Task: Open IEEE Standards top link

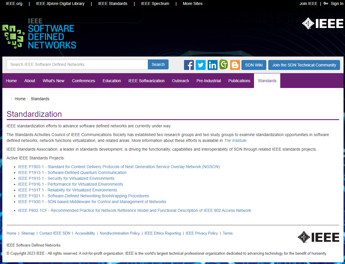Action: point(113,3)
